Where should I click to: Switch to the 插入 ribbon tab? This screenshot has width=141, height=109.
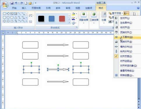tap(24, 8)
